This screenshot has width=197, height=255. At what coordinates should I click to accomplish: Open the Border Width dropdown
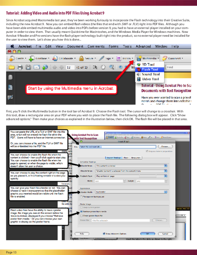click(x=131, y=192)
